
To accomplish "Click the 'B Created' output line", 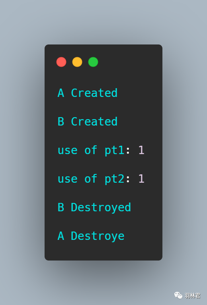I will pos(88,122).
